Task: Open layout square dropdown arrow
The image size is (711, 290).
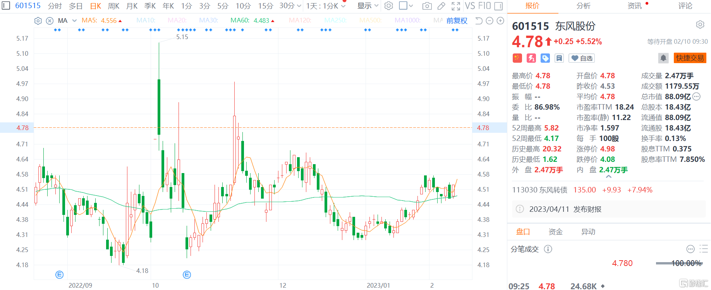Action: pyautogui.click(x=411, y=6)
